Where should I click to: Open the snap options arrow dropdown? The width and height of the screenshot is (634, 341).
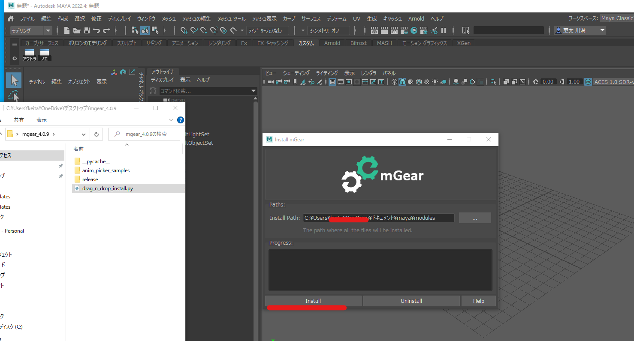[x=242, y=30]
